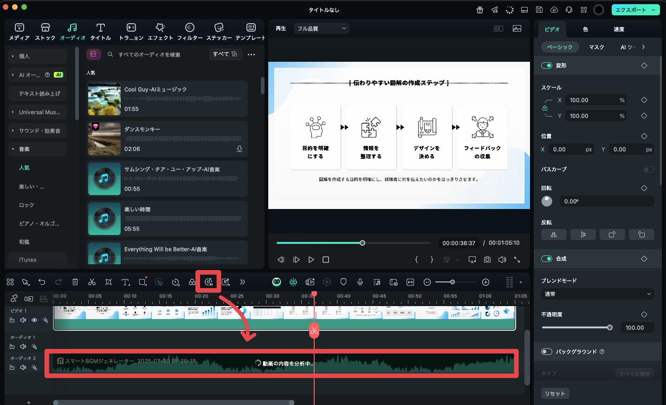
Task: Open the green AI copilot robot icon
Action: pos(277,282)
